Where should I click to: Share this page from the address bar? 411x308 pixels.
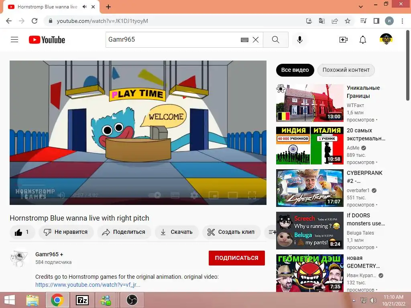tap(335, 21)
